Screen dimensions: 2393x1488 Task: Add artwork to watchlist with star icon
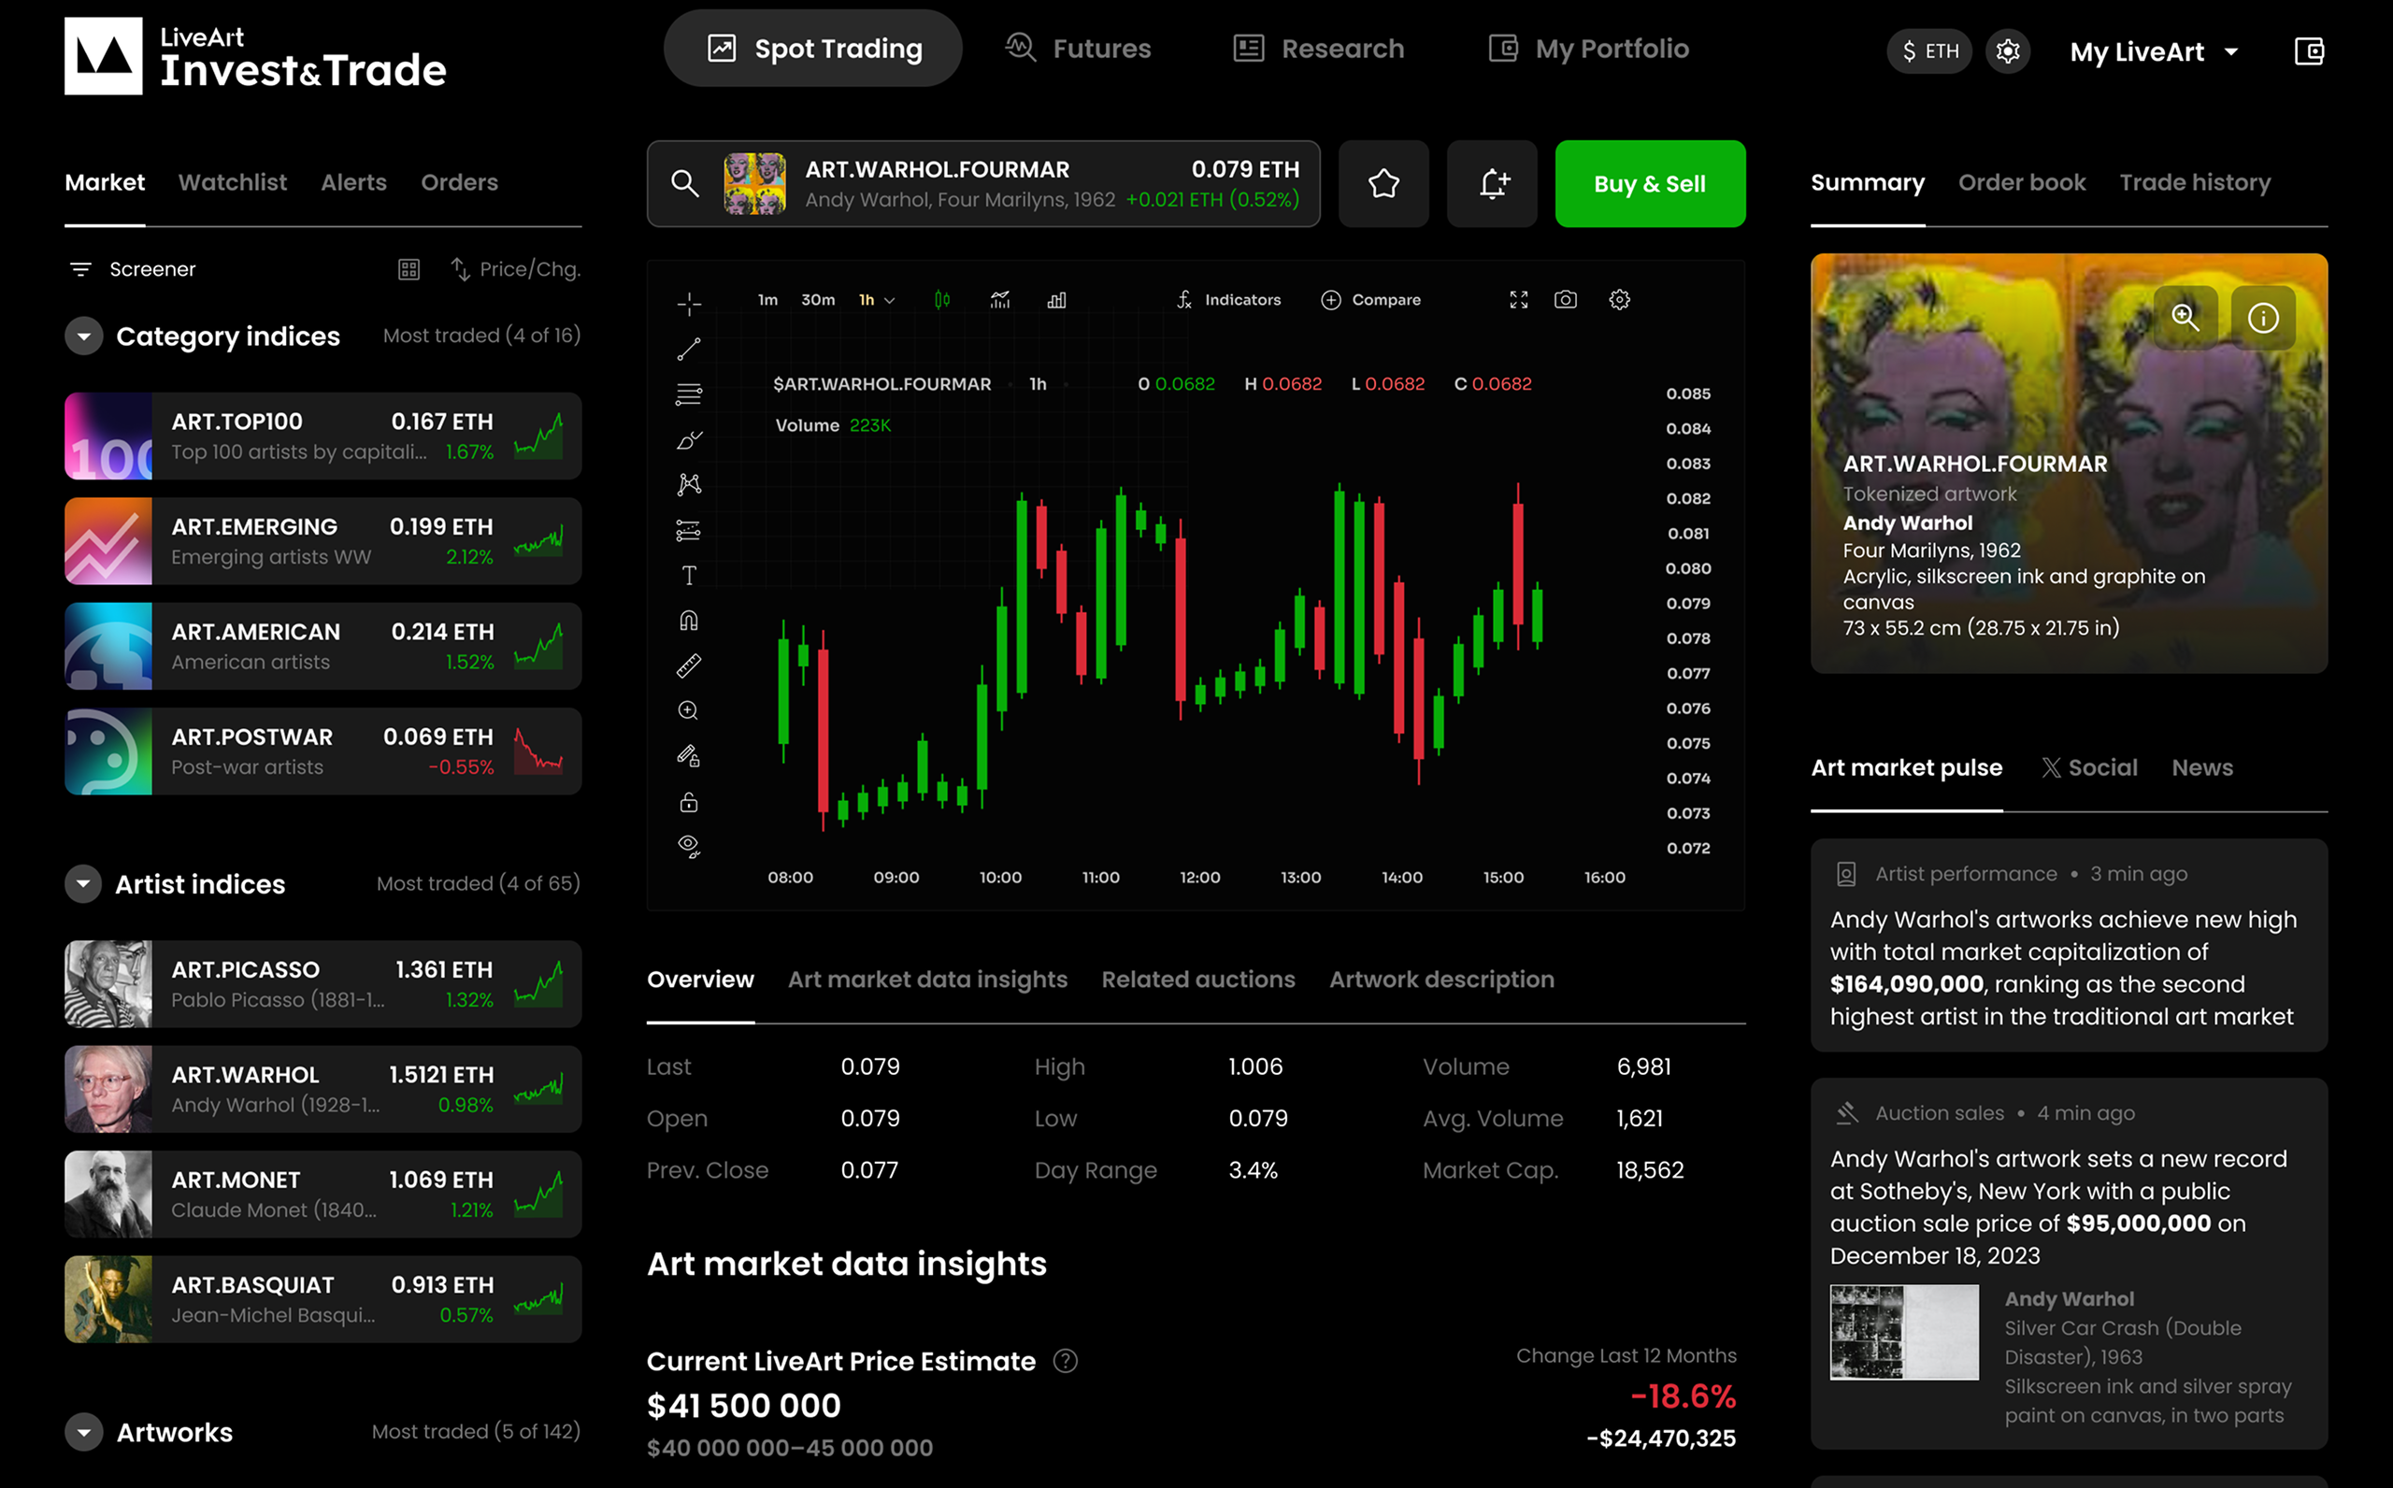1383,184
